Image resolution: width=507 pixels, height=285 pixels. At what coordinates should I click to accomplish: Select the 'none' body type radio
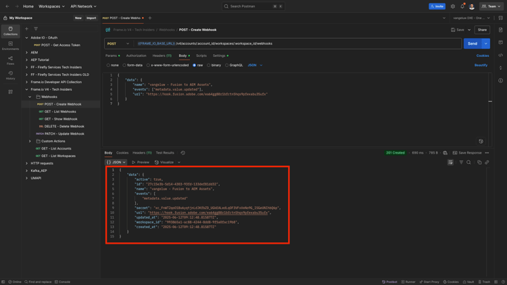tap(108, 66)
